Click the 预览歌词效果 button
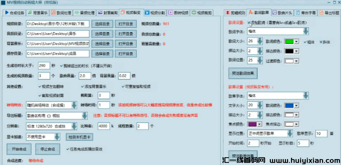The width and height of the screenshot is (341, 165). click(x=243, y=73)
